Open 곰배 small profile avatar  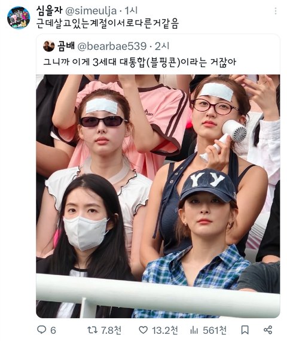(48, 46)
